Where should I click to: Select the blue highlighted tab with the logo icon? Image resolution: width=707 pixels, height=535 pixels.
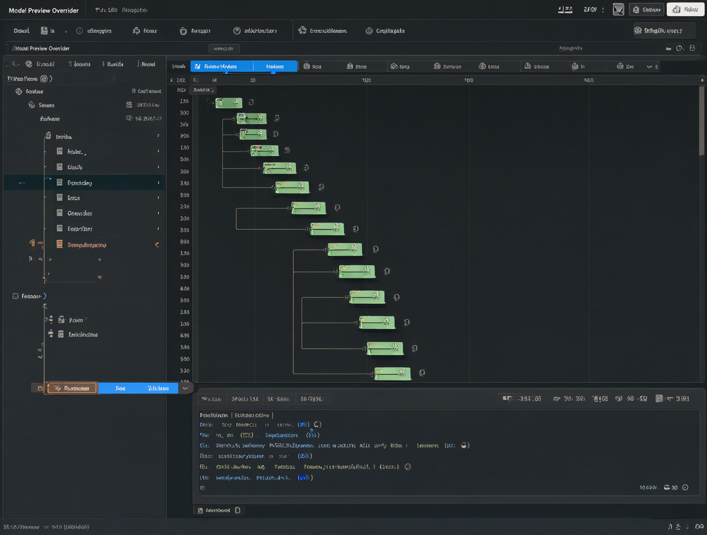pyautogui.click(x=222, y=66)
